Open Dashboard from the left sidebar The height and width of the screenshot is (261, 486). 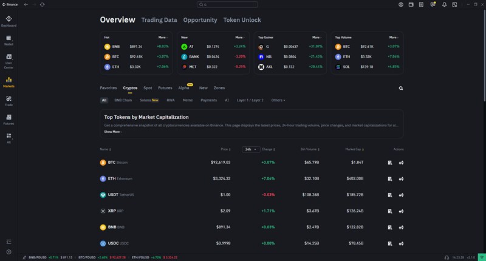[9, 21]
